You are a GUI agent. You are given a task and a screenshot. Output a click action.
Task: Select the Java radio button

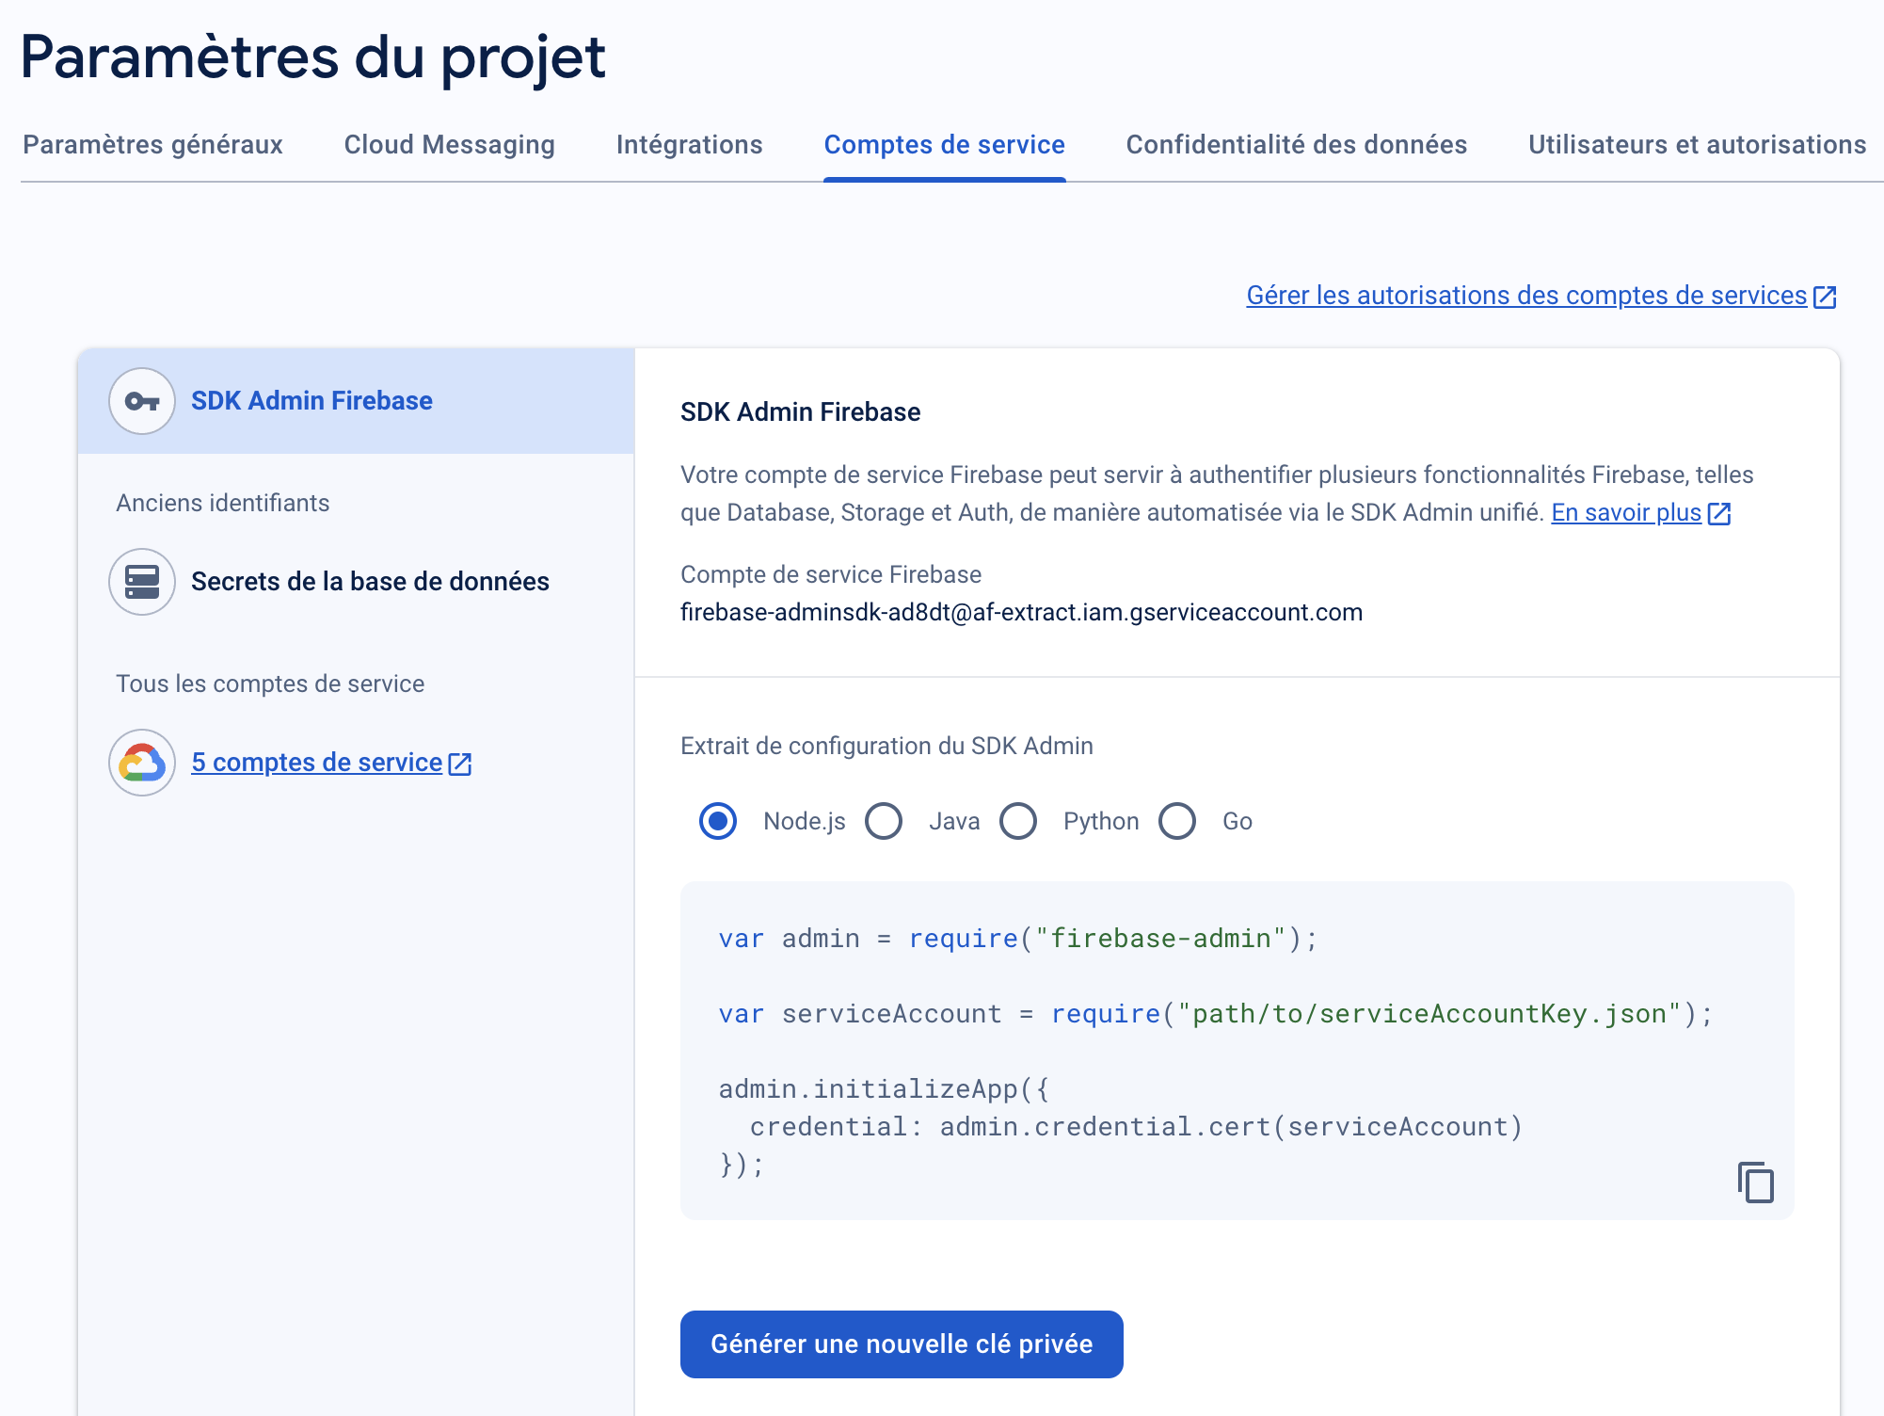click(884, 821)
